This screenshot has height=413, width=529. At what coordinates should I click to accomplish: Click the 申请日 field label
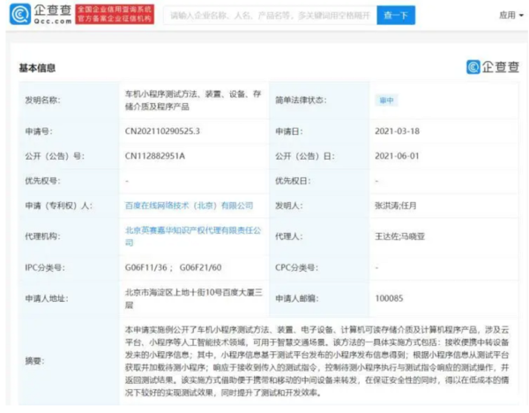point(289,131)
